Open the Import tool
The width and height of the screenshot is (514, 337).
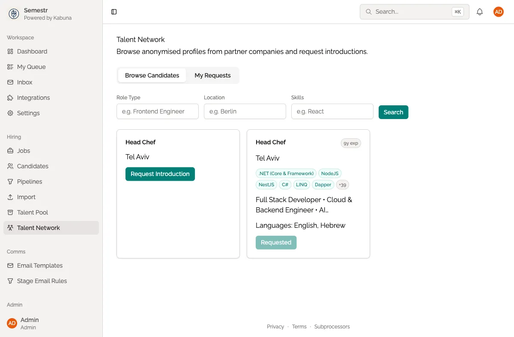point(27,197)
